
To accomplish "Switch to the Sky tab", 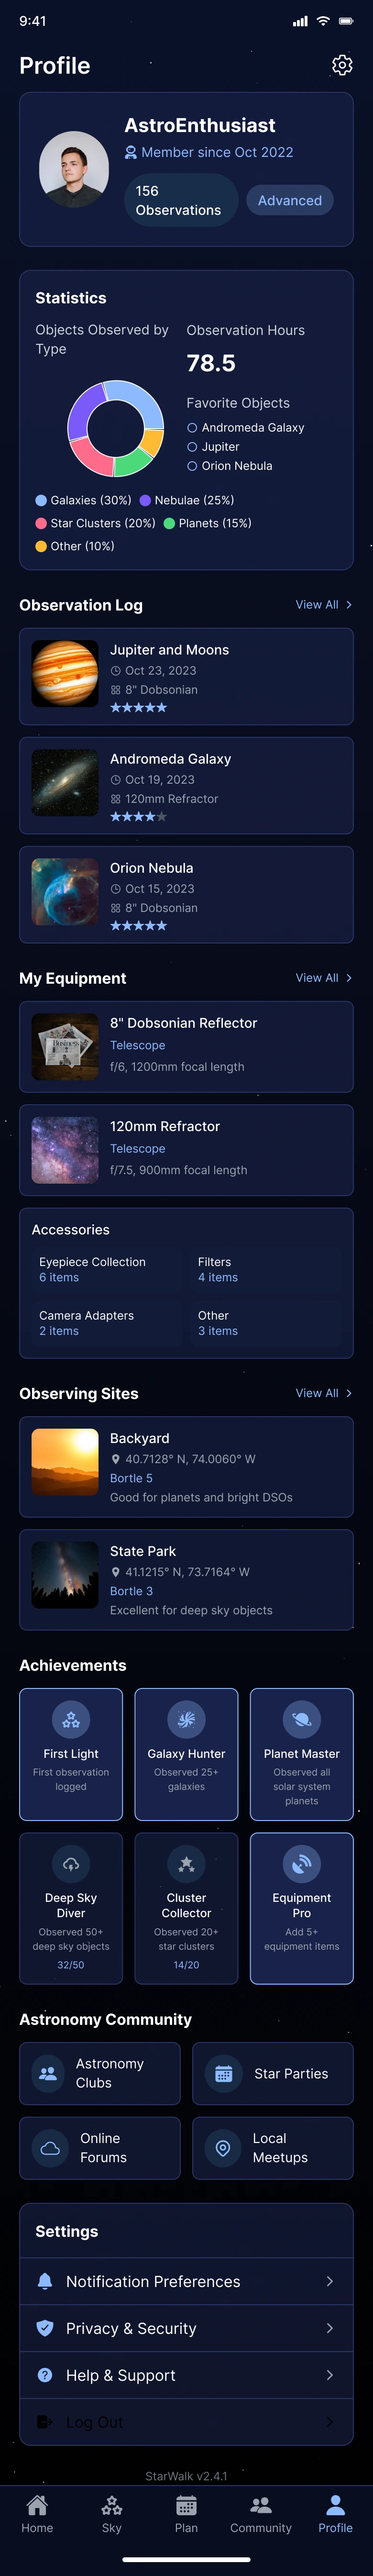I will coord(112,2512).
